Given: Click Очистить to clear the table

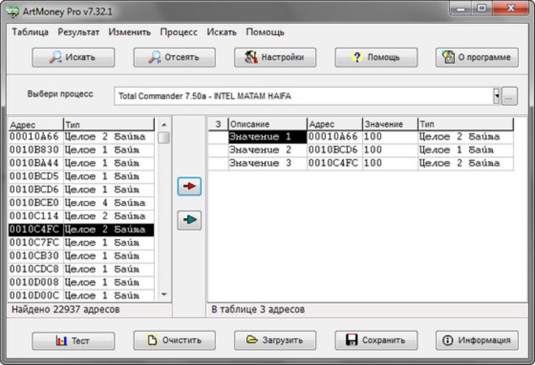Looking at the screenshot, I should [x=174, y=340].
